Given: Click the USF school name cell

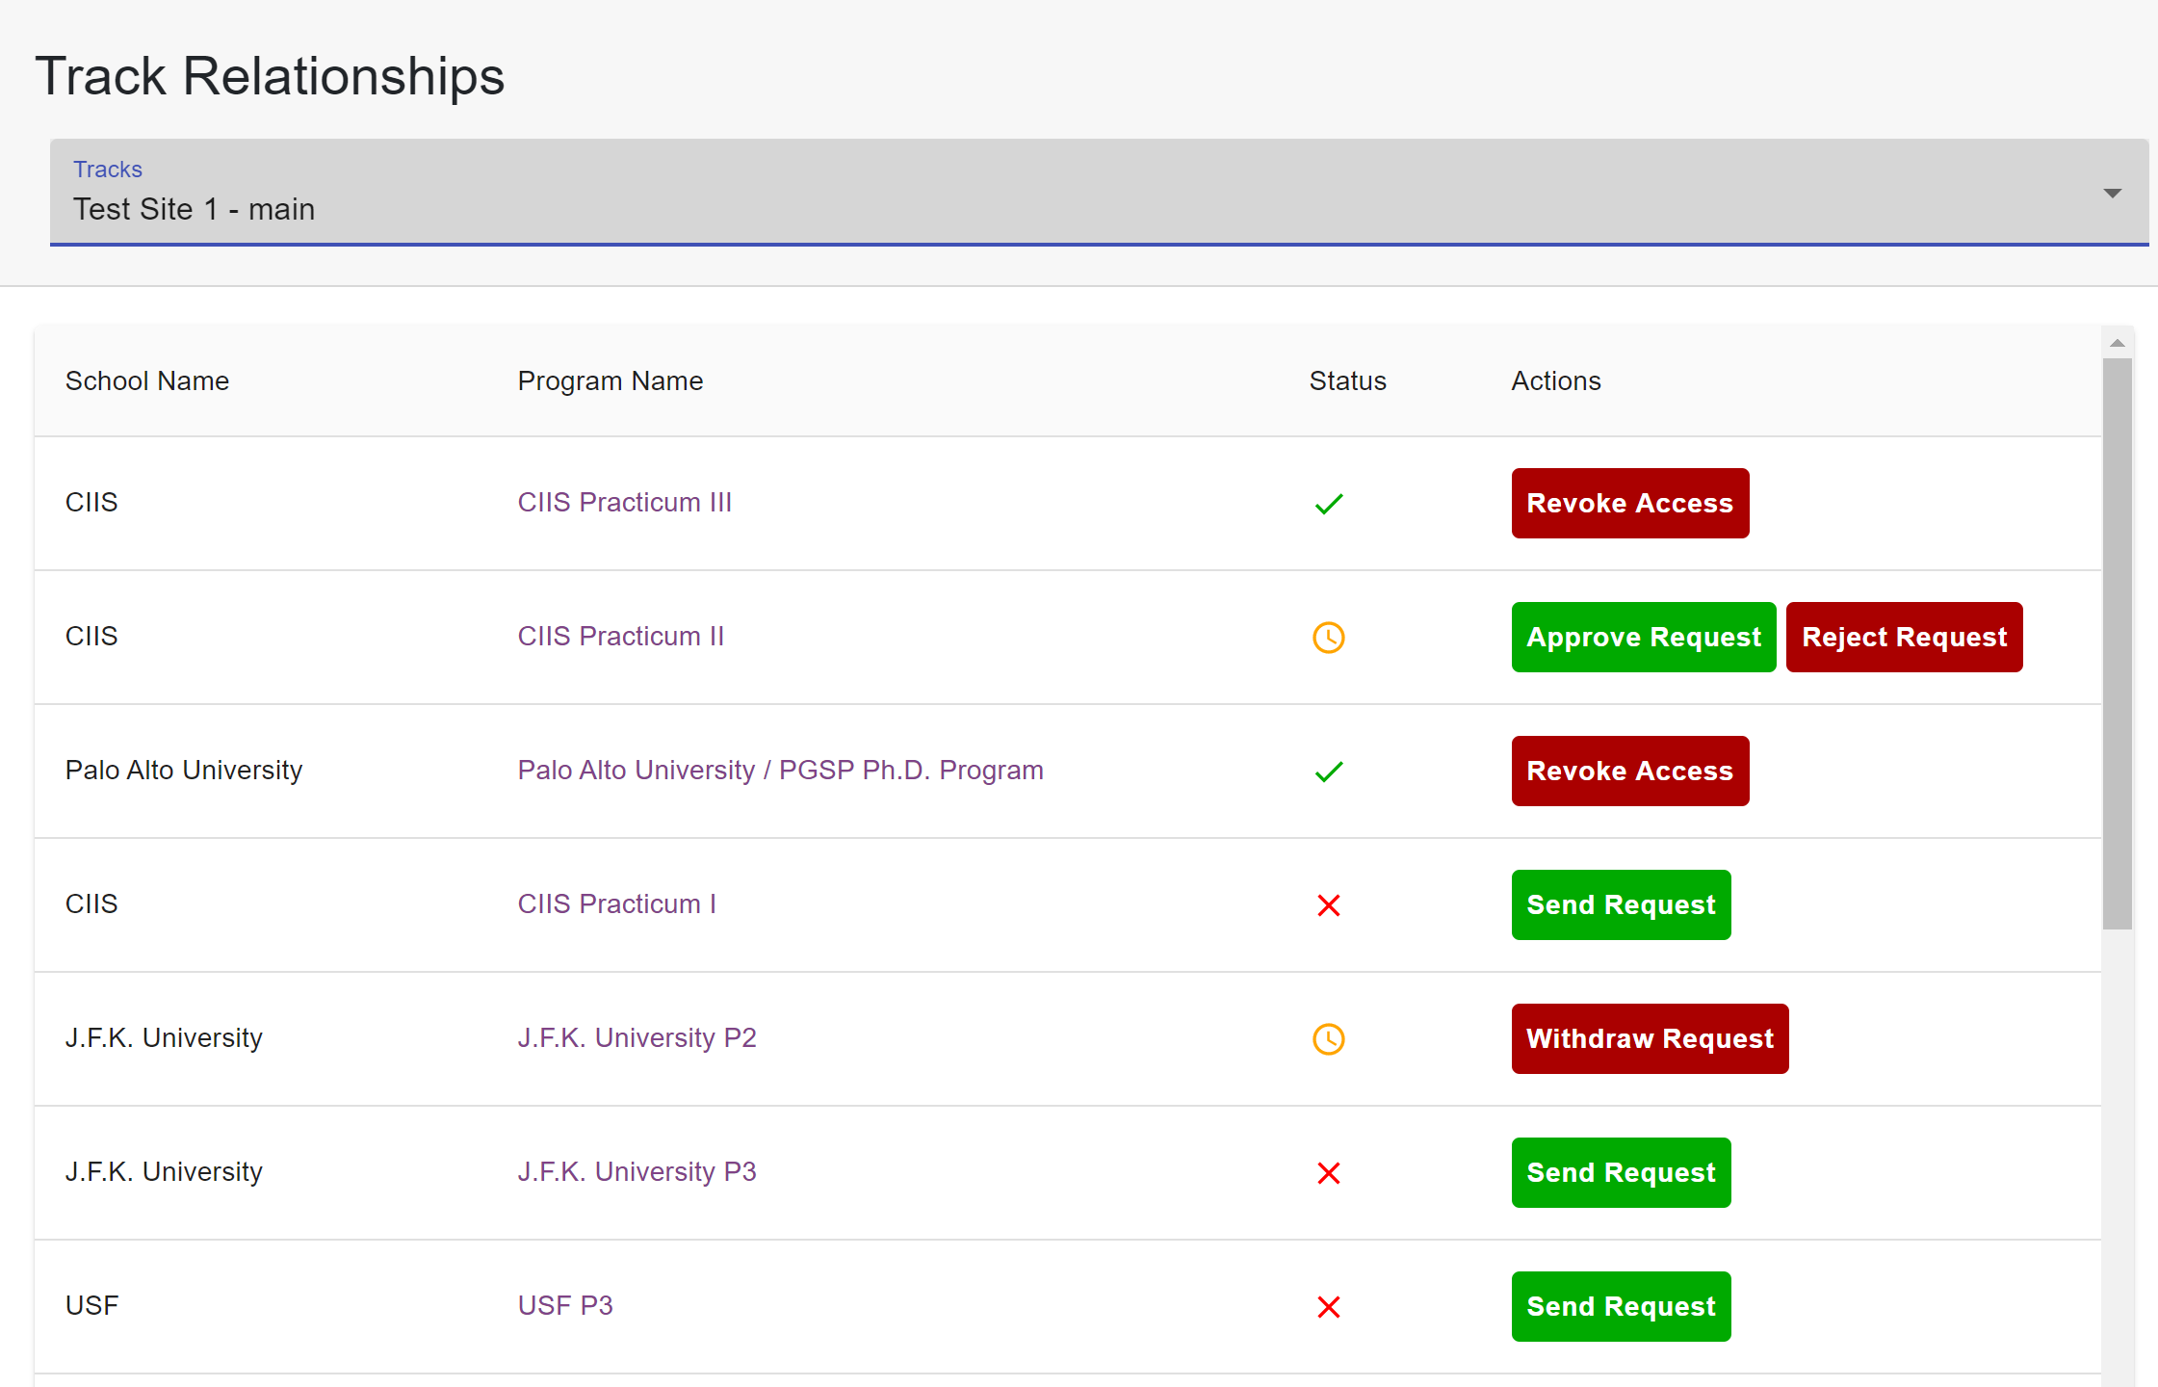Looking at the screenshot, I should click(x=92, y=1306).
